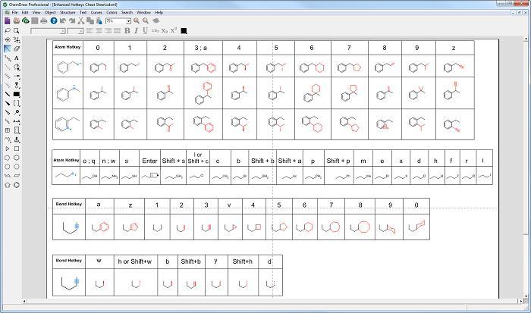The image size is (531, 313).
Task: Toggle Bold text formatting
Action: (x=127, y=31)
